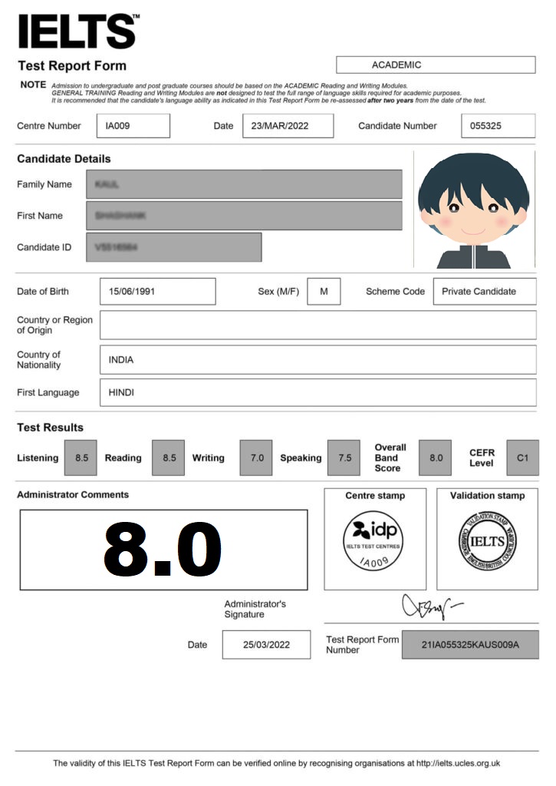Click the Test Report Form Number field
The image size is (556, 786).
point(470,645)
